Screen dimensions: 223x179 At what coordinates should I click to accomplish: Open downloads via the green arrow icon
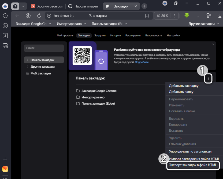(x=187, y=16)
